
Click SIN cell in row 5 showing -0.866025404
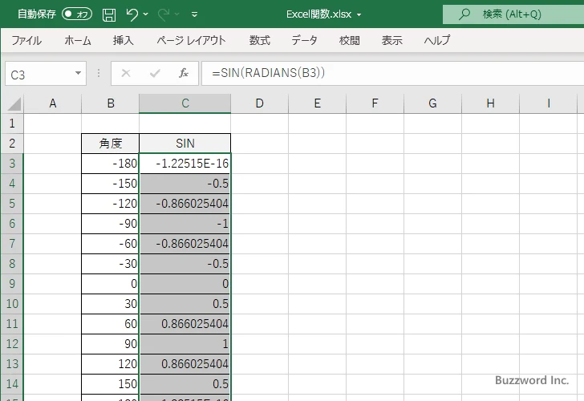(x=185, y=204)
